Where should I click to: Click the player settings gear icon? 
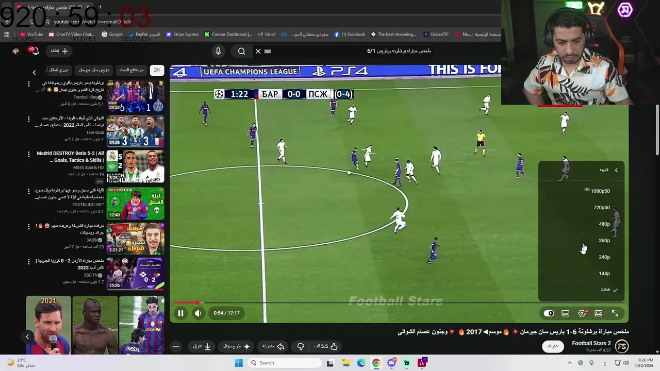pos(582,313)
